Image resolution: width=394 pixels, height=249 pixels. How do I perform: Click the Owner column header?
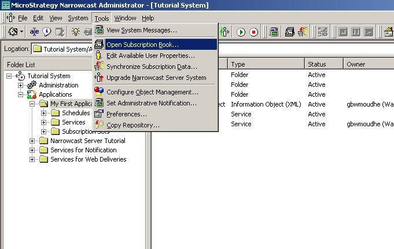[356, 64]
